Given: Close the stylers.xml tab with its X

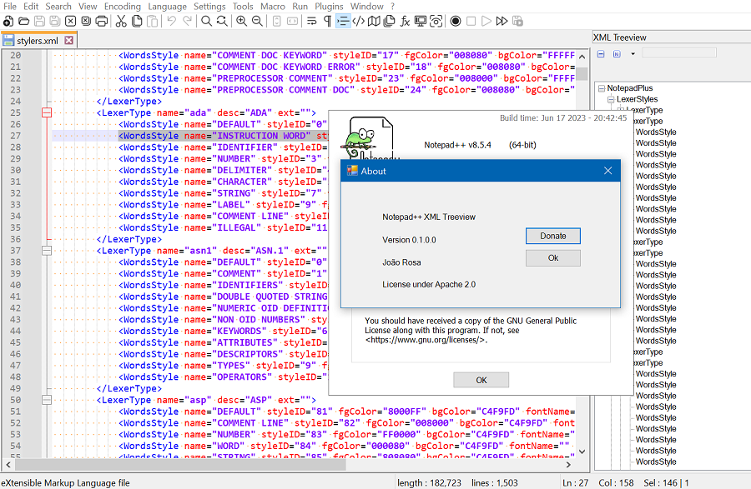Looking at the screenshot, I should [x=69, y=40].
